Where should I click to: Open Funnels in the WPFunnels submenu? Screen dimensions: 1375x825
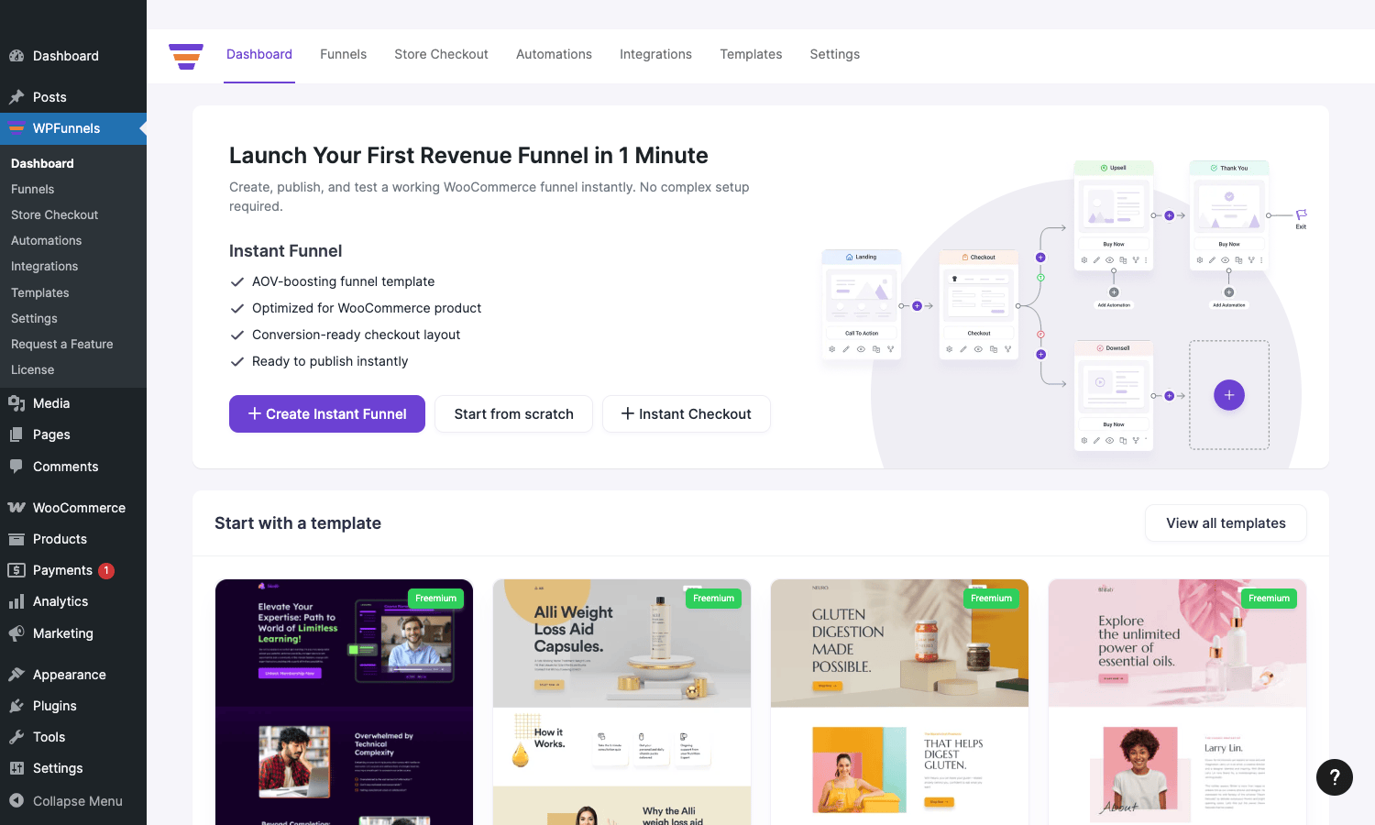[x=33, y=189]
